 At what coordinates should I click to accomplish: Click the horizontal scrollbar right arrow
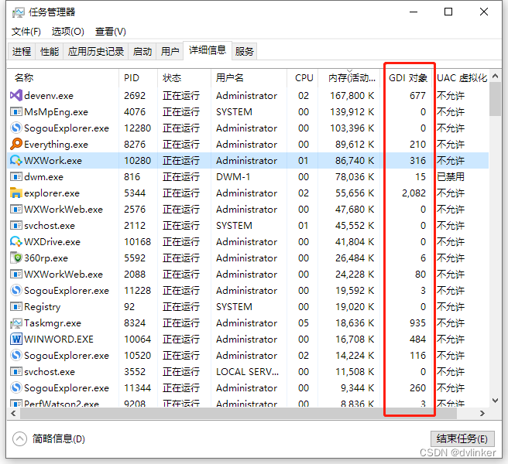(x=482, y=413)
